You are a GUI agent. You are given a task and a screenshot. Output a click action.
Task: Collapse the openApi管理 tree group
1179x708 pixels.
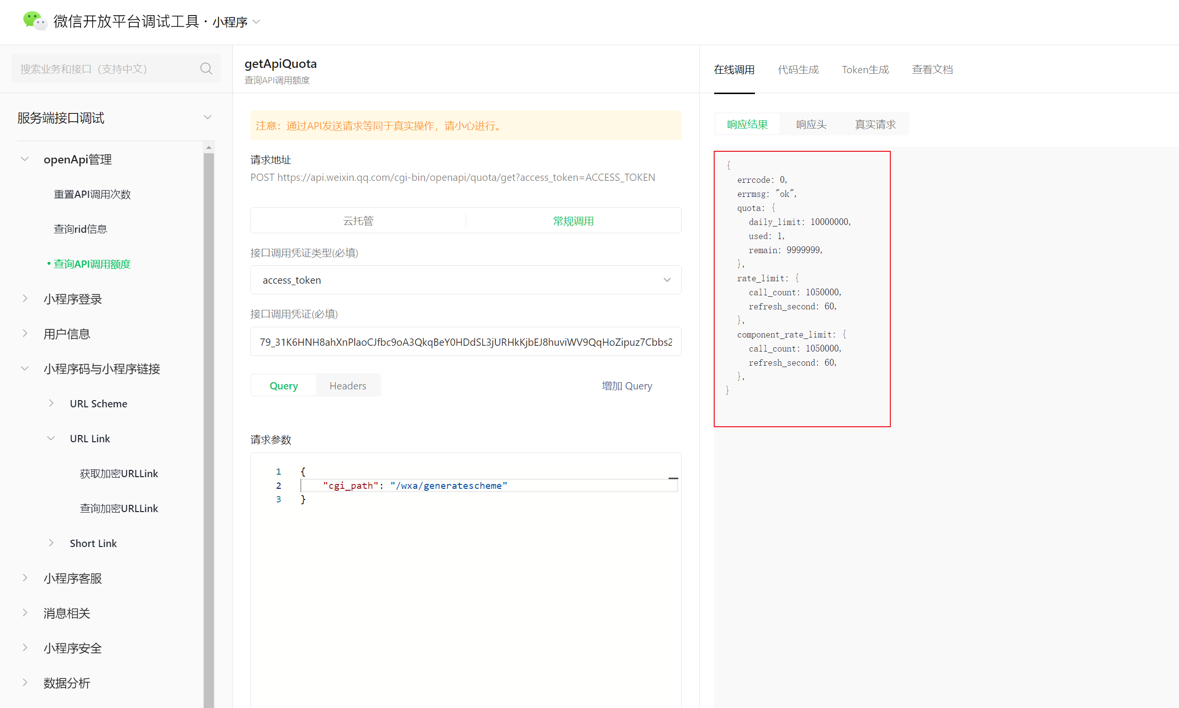[25, 160]
